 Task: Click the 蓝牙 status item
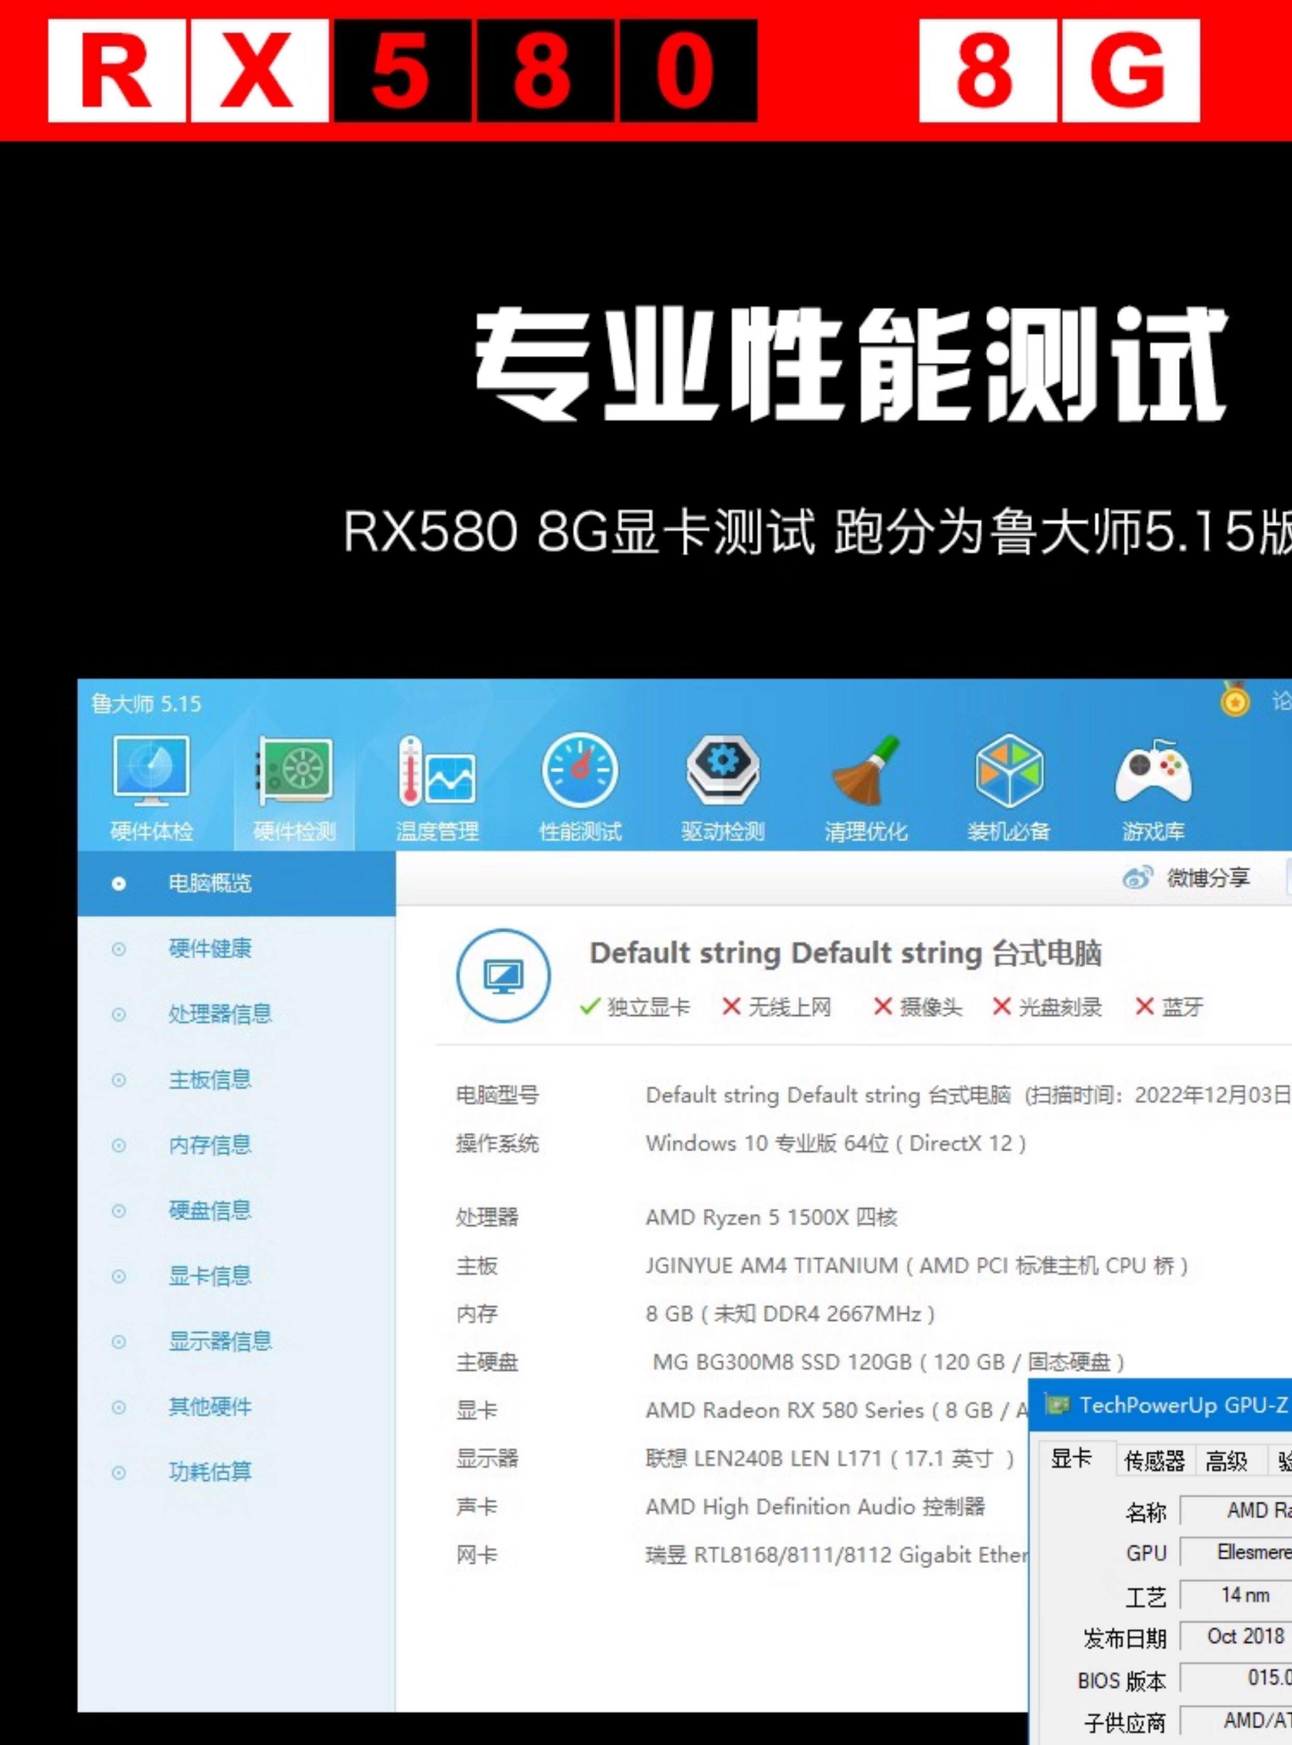1169,1007
